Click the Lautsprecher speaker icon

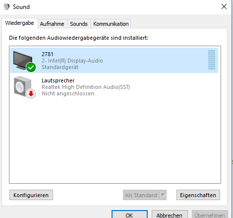[22, 86]
